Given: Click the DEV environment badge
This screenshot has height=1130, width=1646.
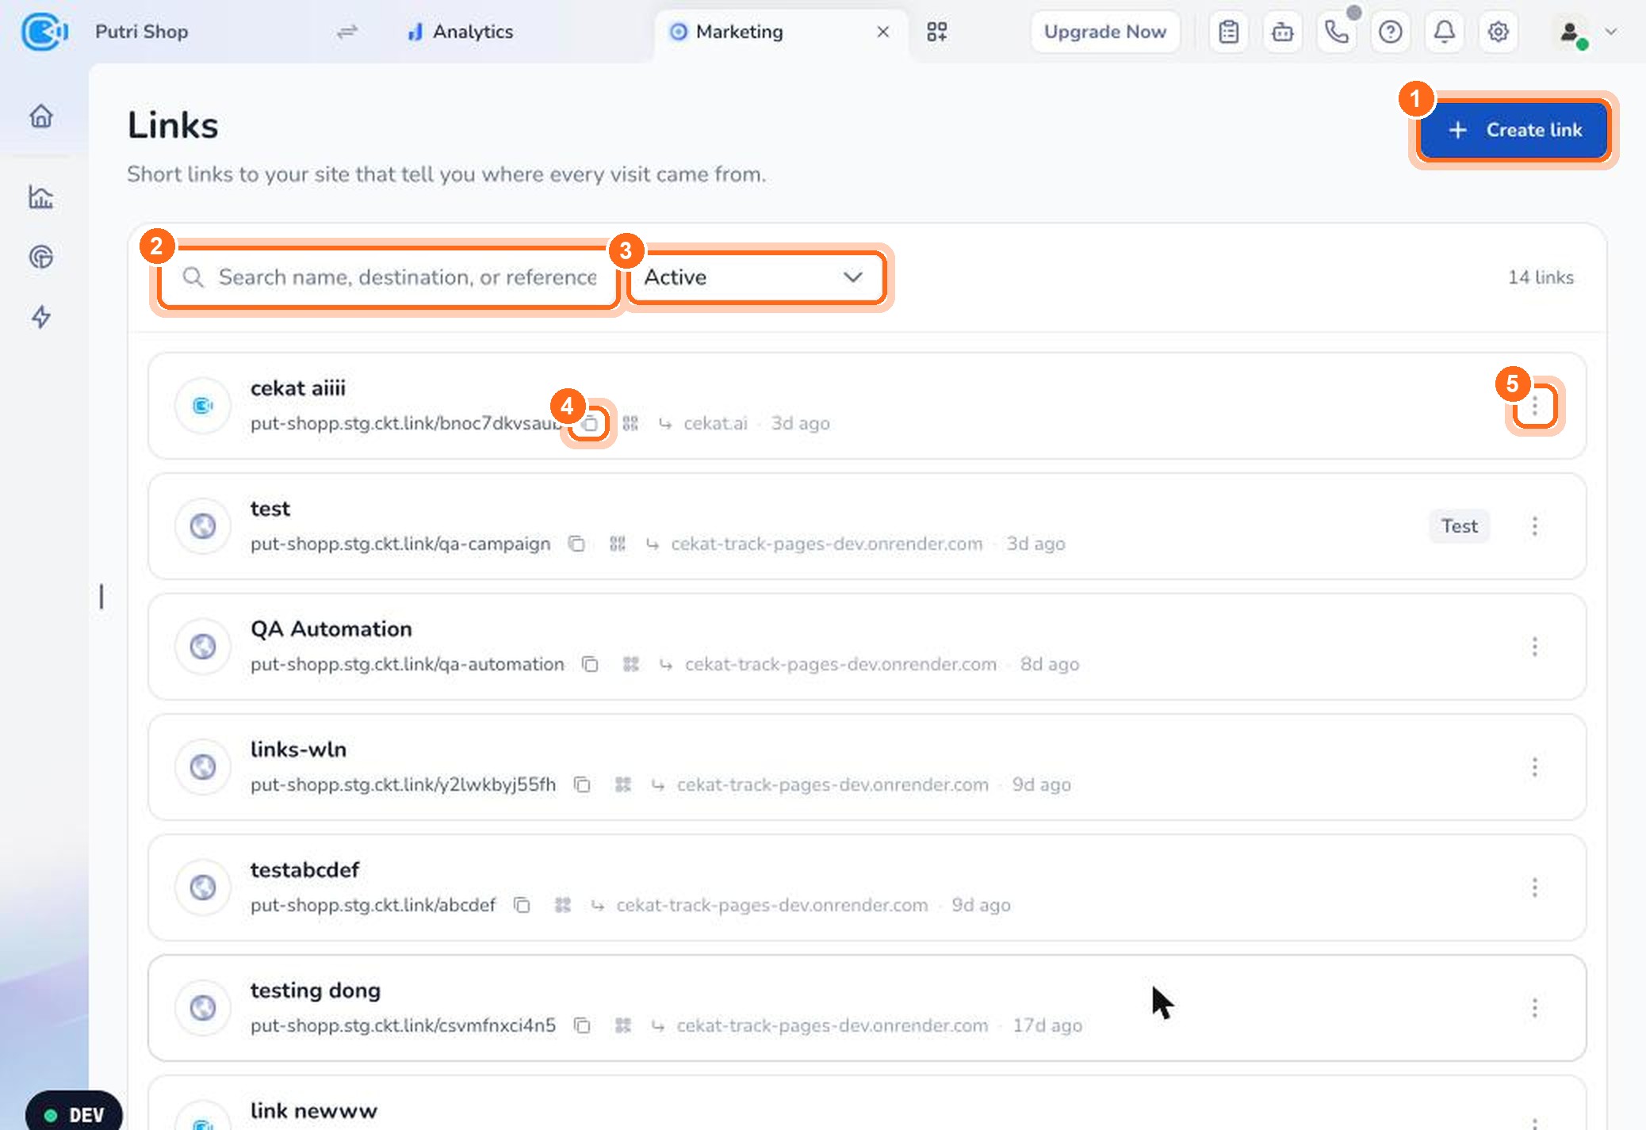Looking at the screenshot, I should (75, 1114).
